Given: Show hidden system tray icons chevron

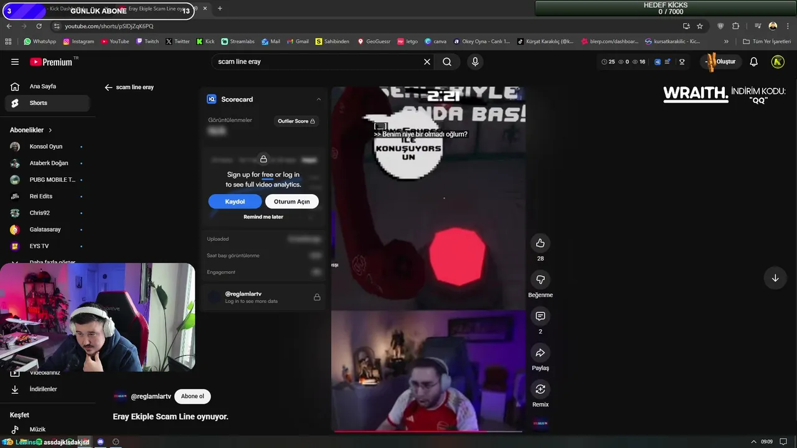Looking at the screenshot, I should (x=753, y=442).
